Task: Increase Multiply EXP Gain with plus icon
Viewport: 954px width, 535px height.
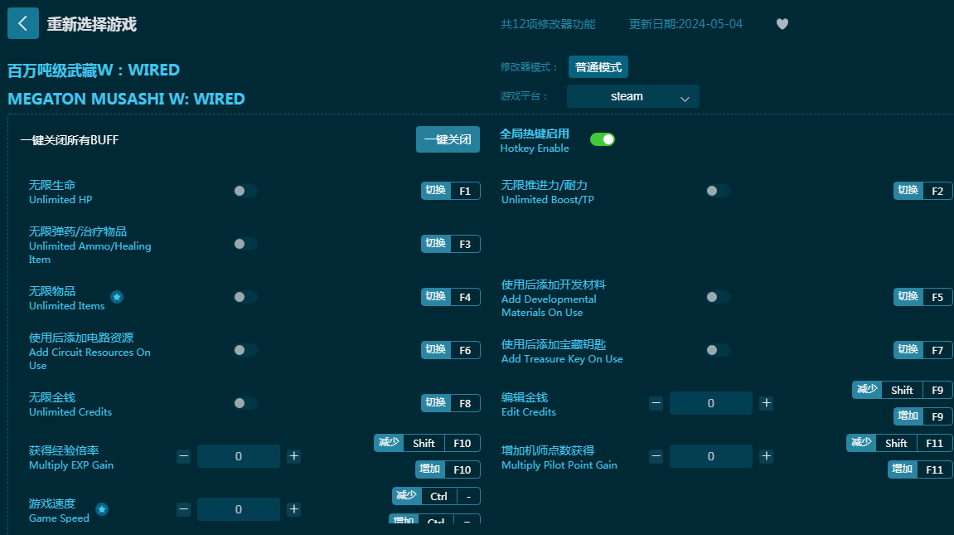Action: [x=294, y=456]
